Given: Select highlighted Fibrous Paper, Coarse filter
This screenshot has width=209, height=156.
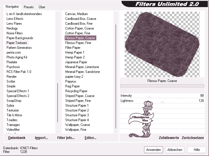Looking at the screenshot, I should 80,38.
